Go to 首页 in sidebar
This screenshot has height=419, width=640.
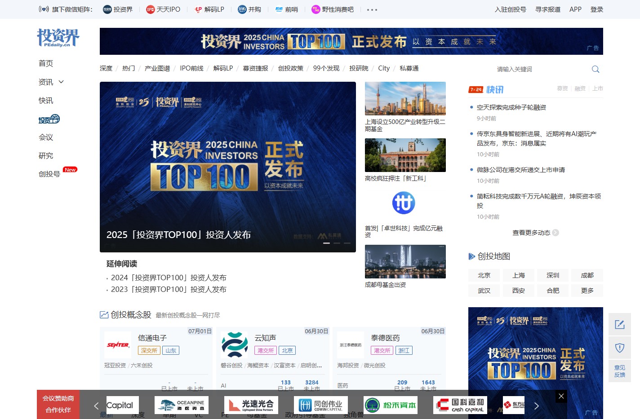point(46,63)
